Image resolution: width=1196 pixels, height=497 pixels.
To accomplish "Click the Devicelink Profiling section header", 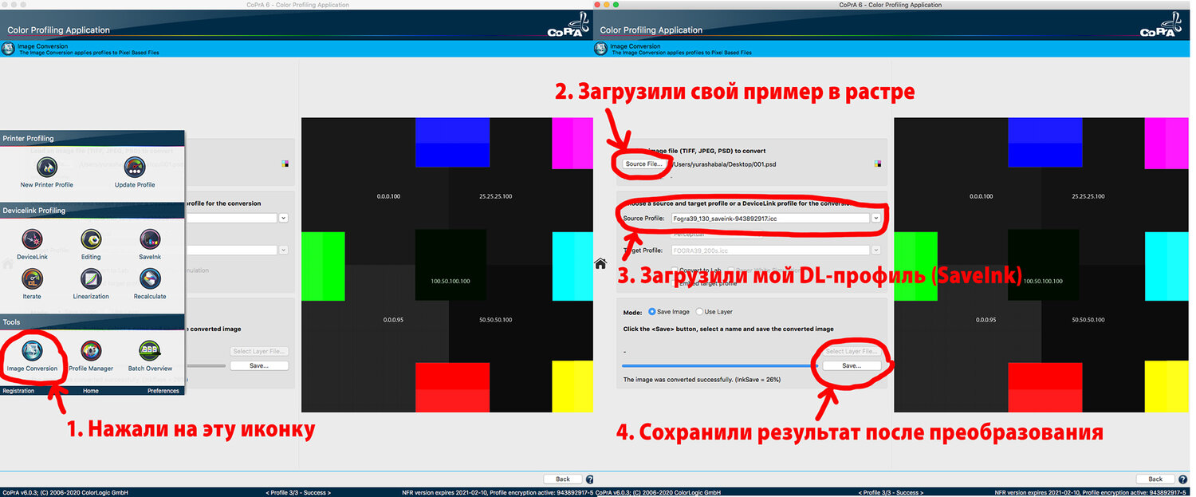I will point(92,211).
